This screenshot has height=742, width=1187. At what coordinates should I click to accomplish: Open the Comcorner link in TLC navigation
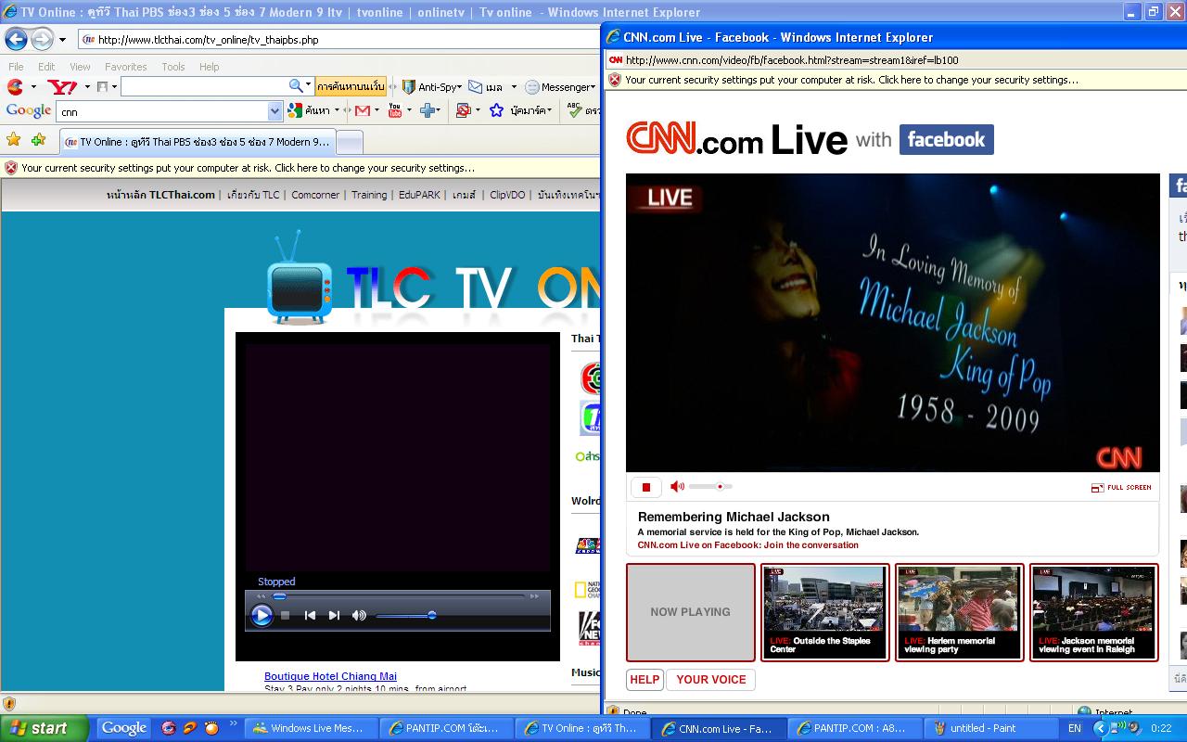pos(315,195)
